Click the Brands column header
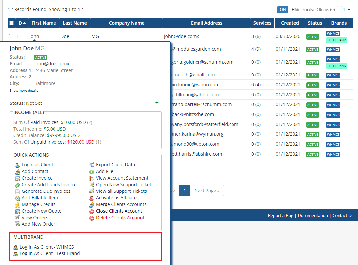The image size is (358, 265). (339, 23)
